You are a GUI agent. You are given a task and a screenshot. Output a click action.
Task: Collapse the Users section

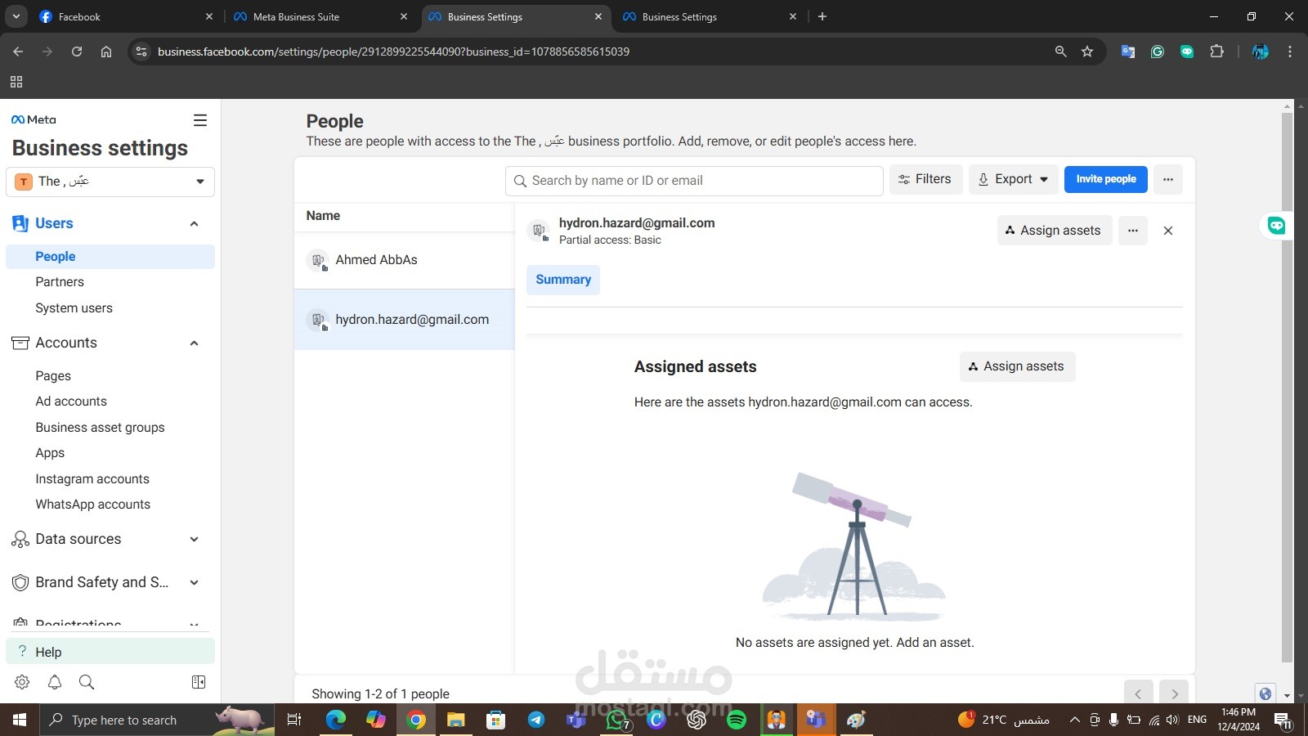[194, 224]
